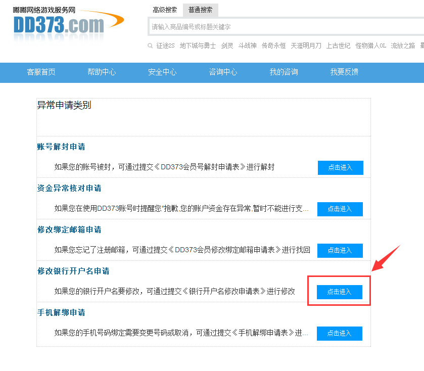This screenshot has width=424, height=371.
Task: Click the 账号解封申请 heading
Action: (61, 147)
